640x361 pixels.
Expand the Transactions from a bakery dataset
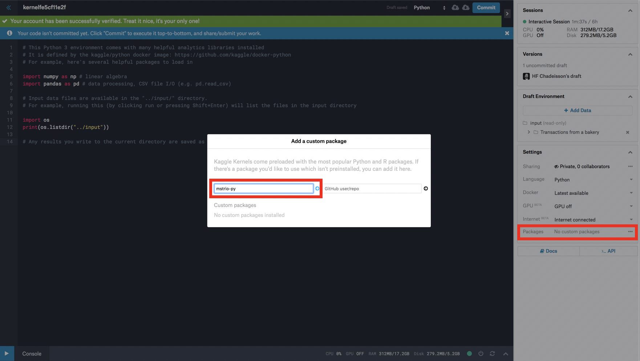(528, 132)
